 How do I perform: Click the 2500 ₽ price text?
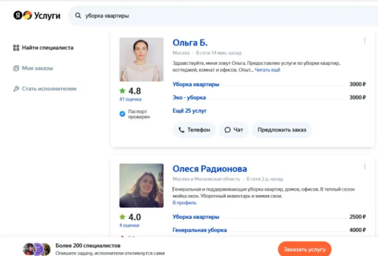[357, 217]
